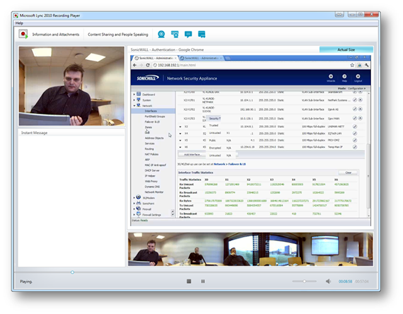Delete the X2:V1702 VLAN interface

coord(360,109)
